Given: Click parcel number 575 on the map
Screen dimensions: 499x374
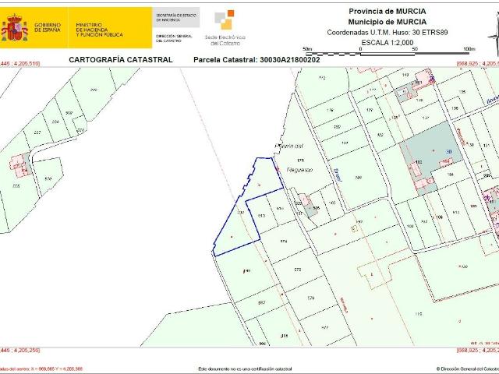Looking at the screenshot, I should 298,270.
